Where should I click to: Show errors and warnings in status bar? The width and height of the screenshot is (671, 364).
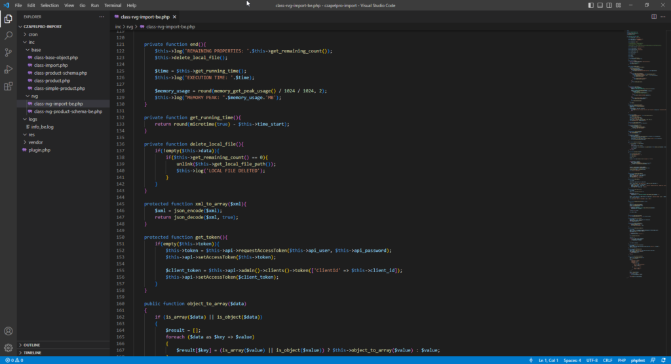click(14, 361)
